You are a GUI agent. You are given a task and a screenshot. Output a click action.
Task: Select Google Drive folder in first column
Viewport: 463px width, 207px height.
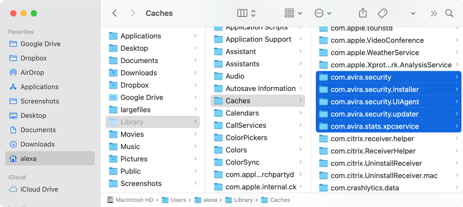click(x=153, y=97)
